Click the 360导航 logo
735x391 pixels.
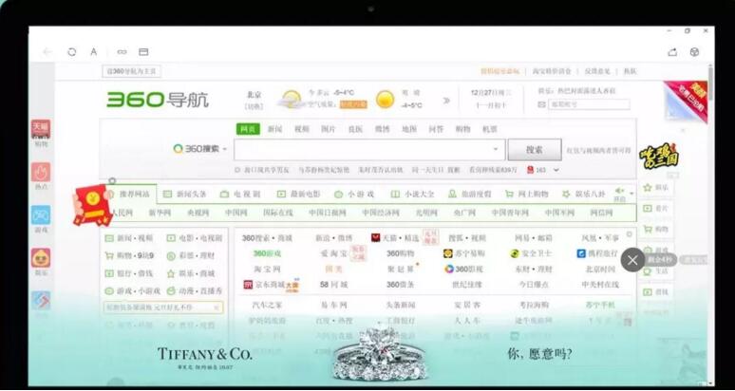click(x=157, y=100)
